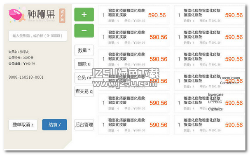Select the member name 会员名: 张学友
Viewport: 250px width, 155px height.
click(x=19, y=52)
